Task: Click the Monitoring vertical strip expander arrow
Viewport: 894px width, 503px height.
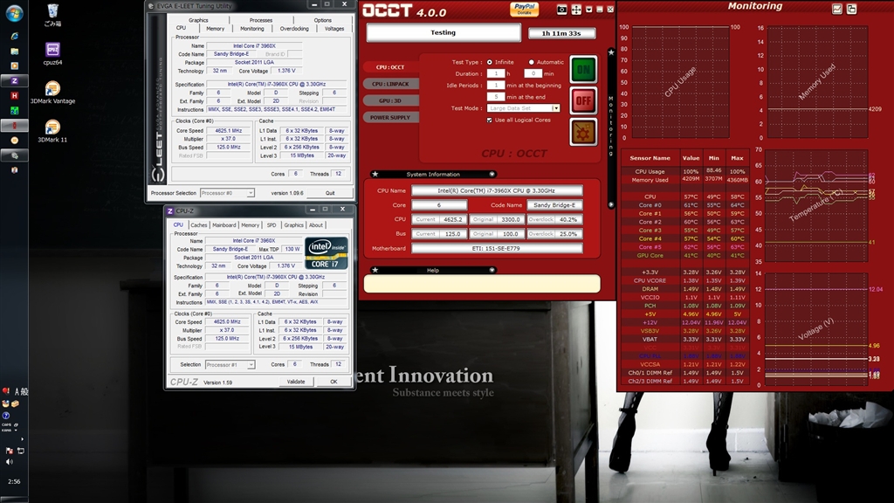Action: [611, 204]
